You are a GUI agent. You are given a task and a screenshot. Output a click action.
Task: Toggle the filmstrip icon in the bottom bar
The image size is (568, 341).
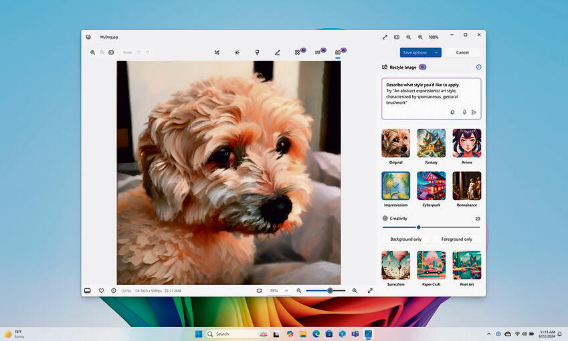tap(87, 291)
